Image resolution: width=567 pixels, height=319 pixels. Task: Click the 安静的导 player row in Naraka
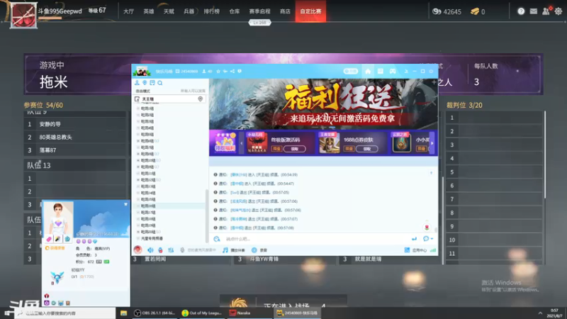pos(75,124)
